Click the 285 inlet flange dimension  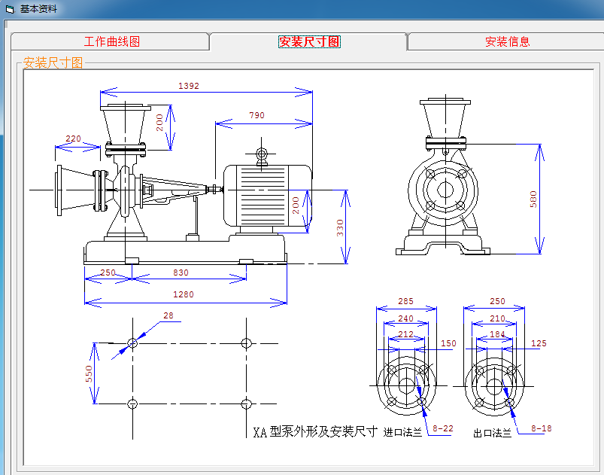[405, 301]
